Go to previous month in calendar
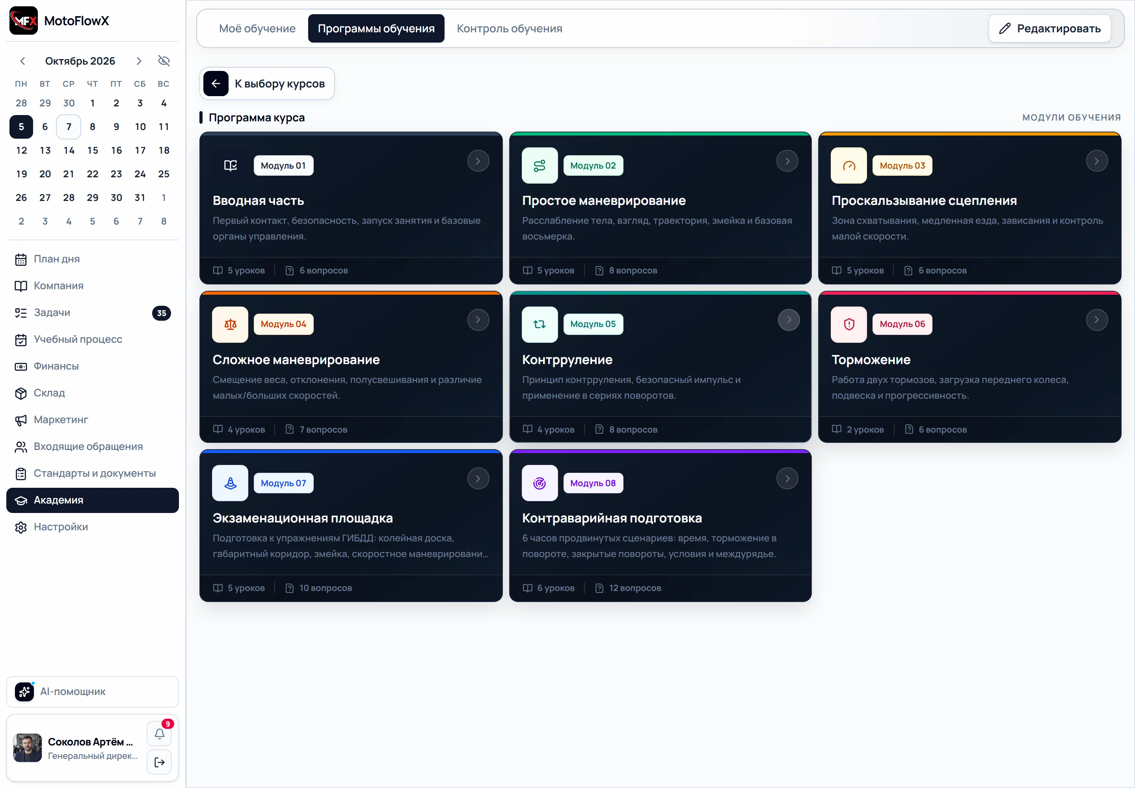Viewport: 1135px width, 788px height. pyautogui.click(x=22, y=61)
